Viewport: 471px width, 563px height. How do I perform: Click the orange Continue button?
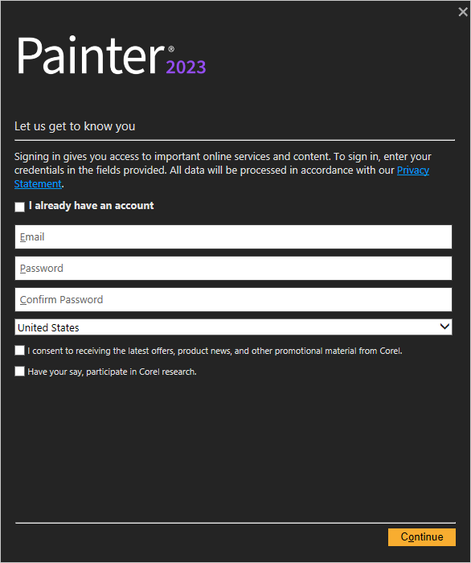click(422, 536)
